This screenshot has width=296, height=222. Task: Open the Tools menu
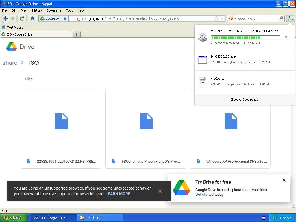pos(69,10)
